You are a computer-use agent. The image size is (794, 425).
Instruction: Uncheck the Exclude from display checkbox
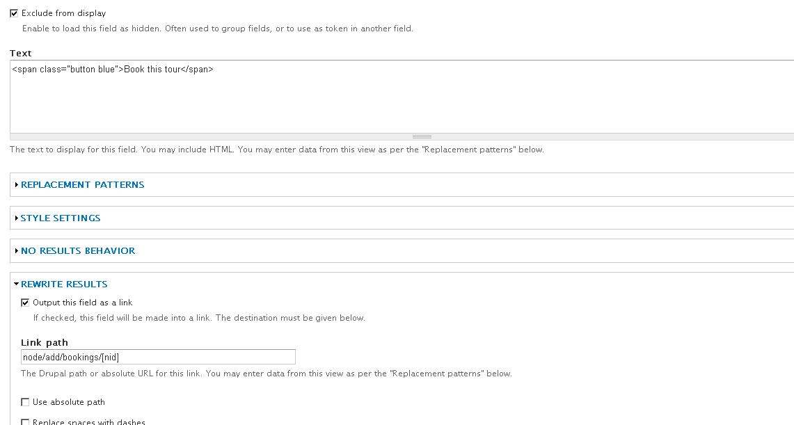pos(14,13)
